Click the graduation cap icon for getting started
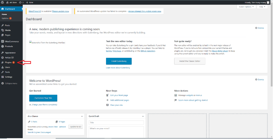This screenshot has height=139, width=274. click(x=176, y=100)
